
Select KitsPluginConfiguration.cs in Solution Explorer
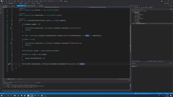point(141,23)
